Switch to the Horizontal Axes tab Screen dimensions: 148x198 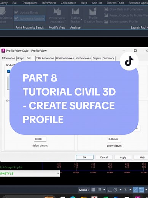coord(65,58)
